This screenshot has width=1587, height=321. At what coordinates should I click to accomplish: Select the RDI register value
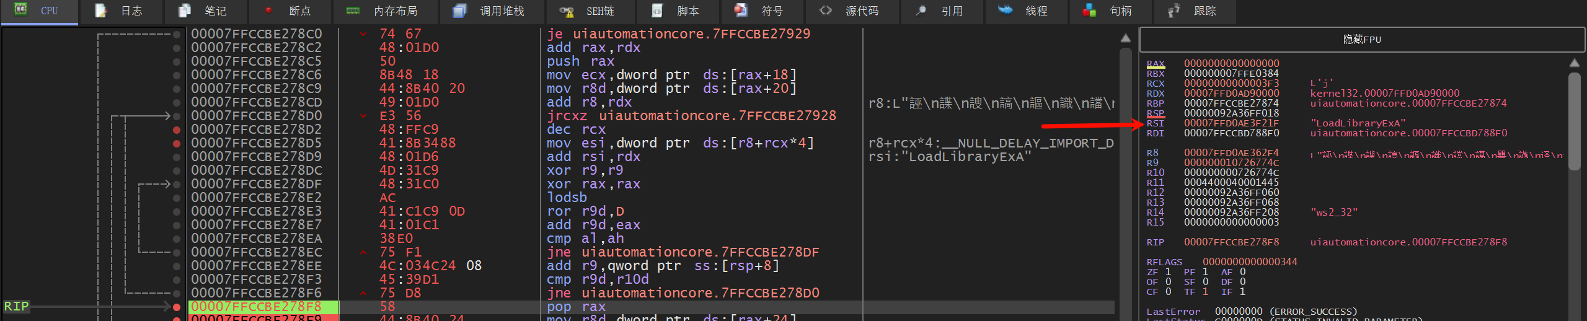coord(1231,133)
